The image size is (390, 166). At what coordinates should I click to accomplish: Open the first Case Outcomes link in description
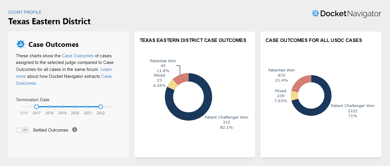click(x=78, y=56)
